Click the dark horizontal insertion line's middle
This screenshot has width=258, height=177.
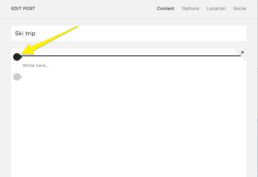(131, 56)
